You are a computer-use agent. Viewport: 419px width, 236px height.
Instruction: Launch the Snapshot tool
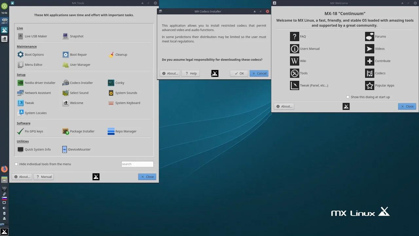click(x=76, y=36)
